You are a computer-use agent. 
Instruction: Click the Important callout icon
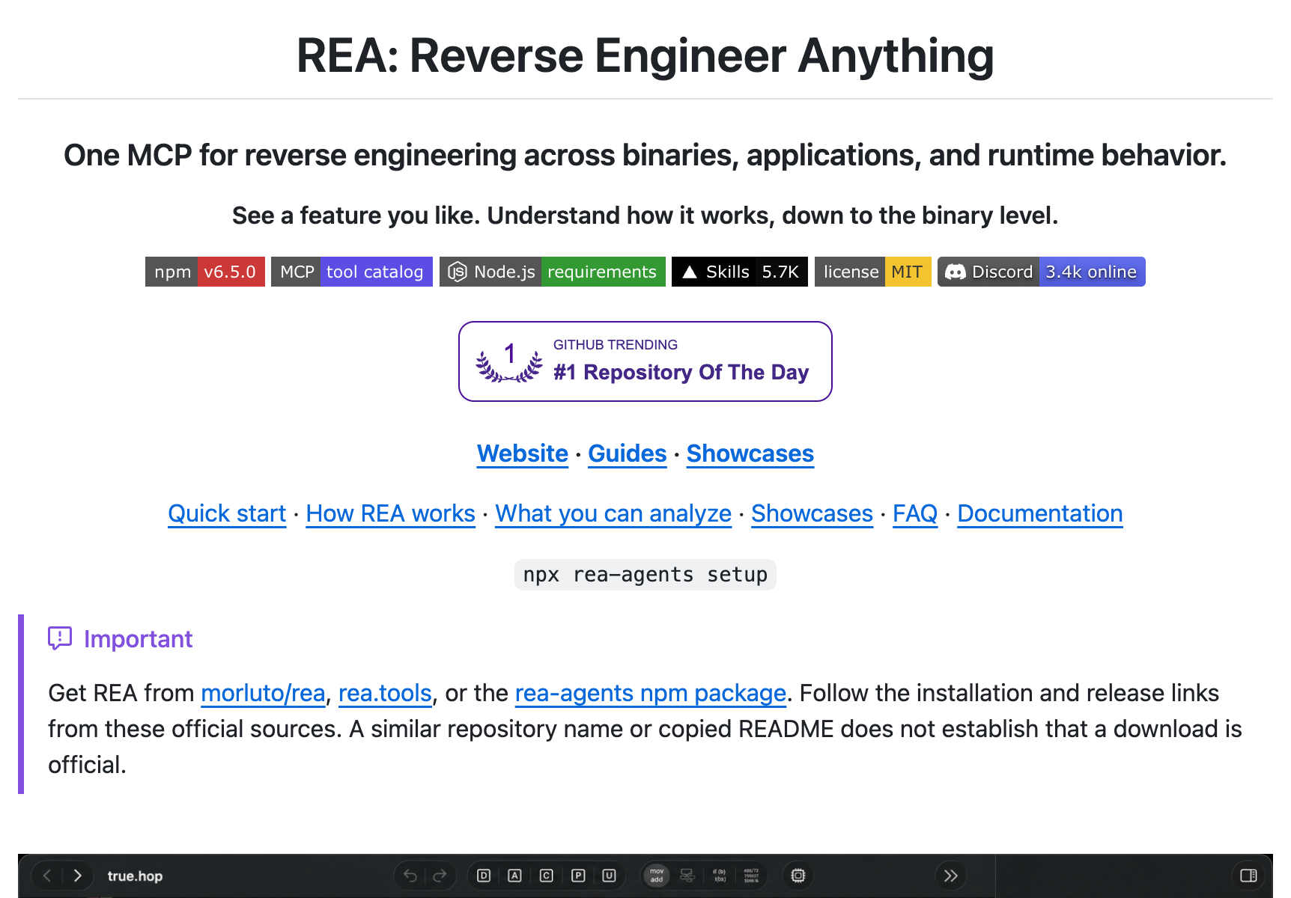click(60, 638)
